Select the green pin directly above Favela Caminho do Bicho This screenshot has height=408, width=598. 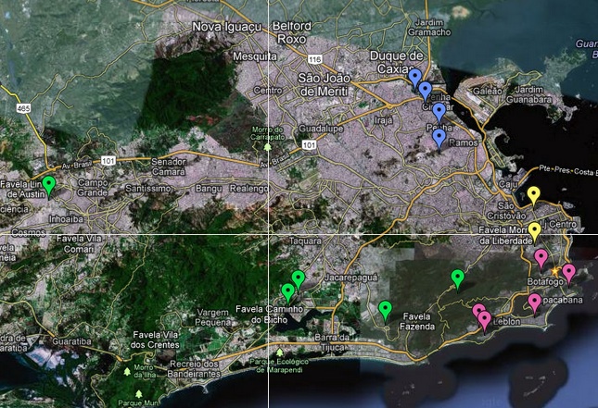click(288, 292)
